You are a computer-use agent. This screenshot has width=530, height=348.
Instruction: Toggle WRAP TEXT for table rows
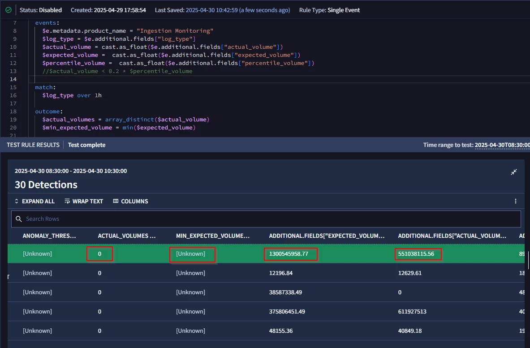[84, 201]
